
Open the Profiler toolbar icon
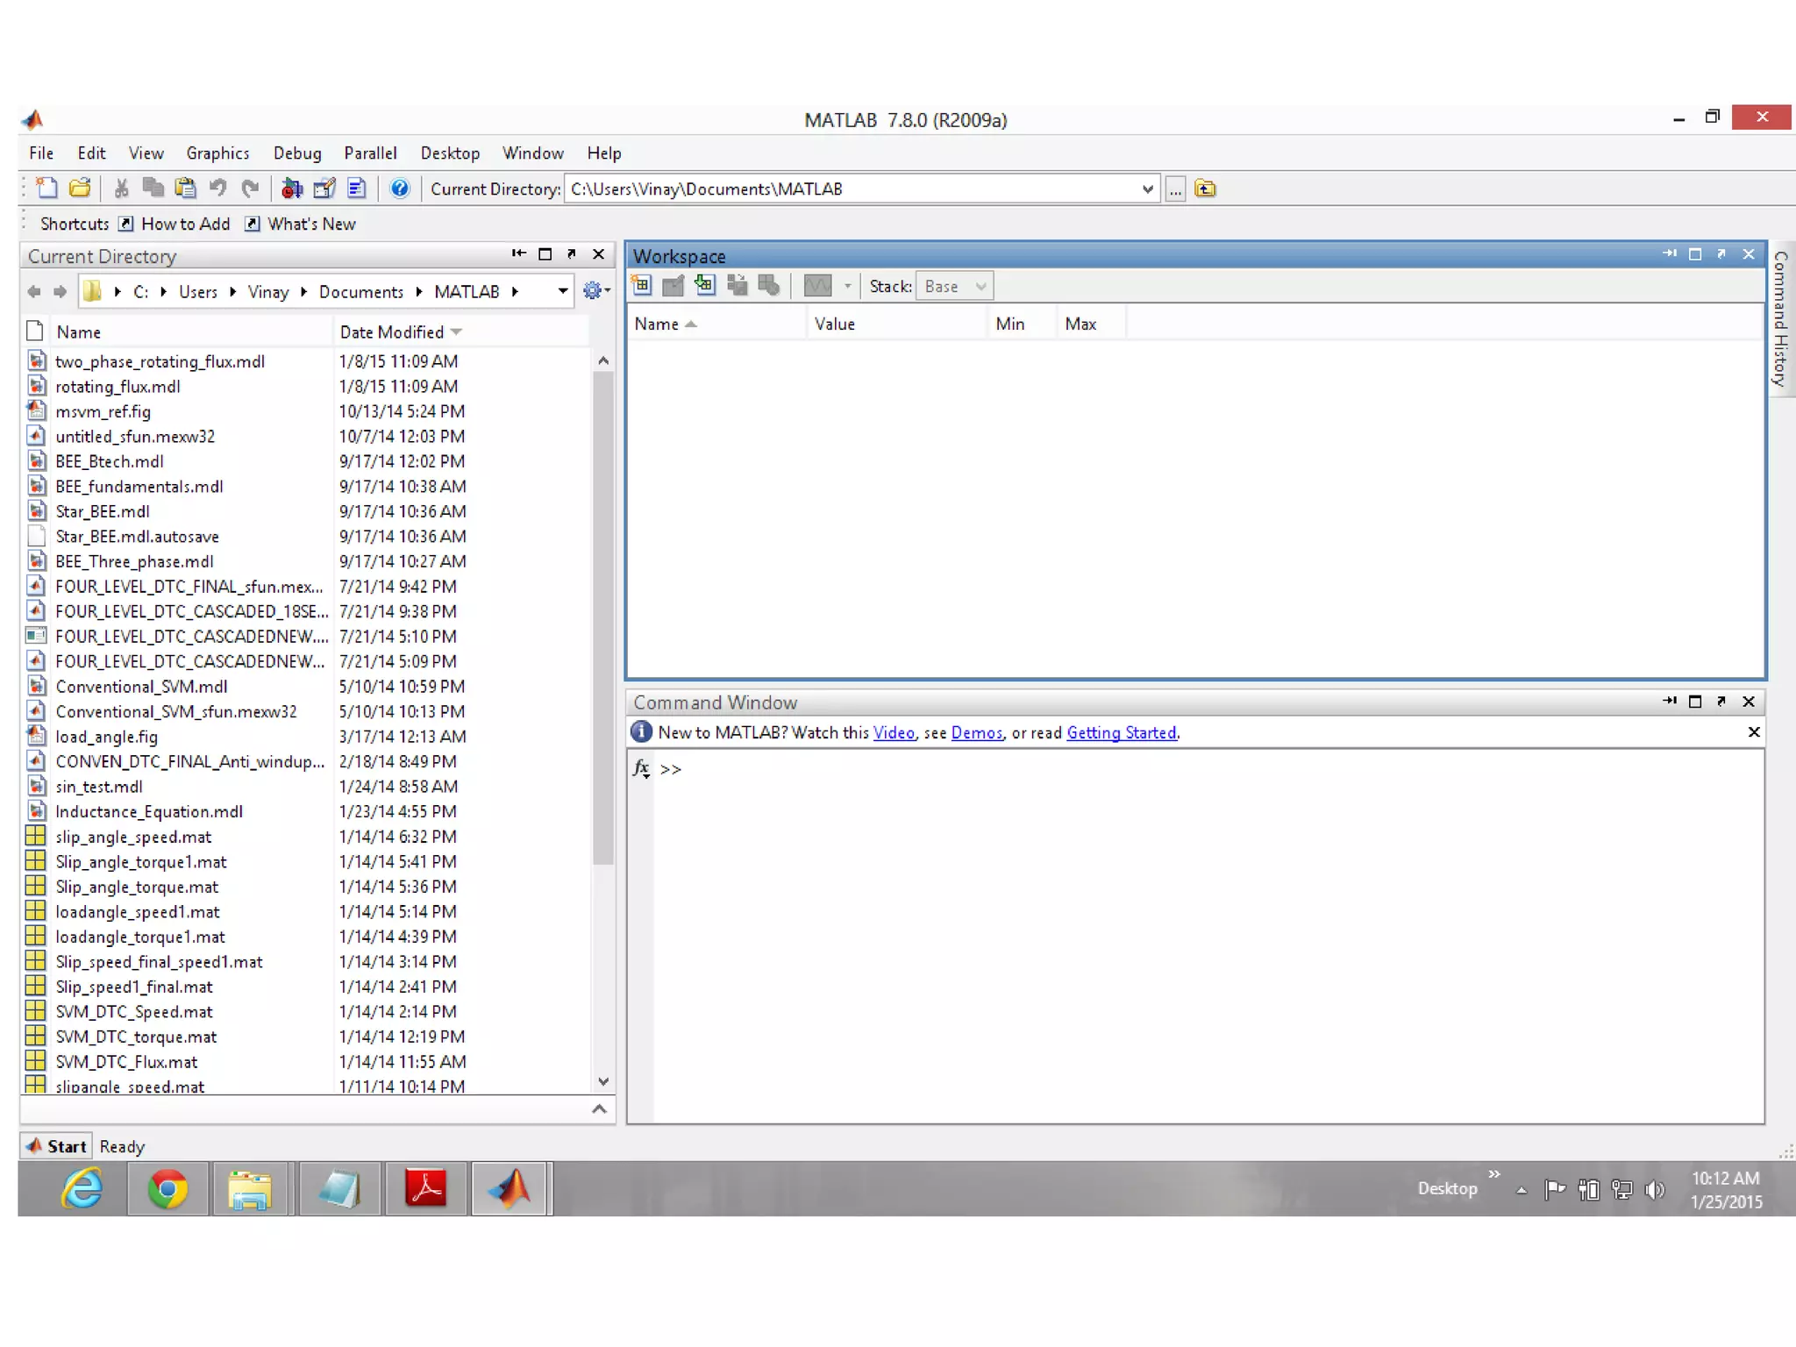(357, 188)
